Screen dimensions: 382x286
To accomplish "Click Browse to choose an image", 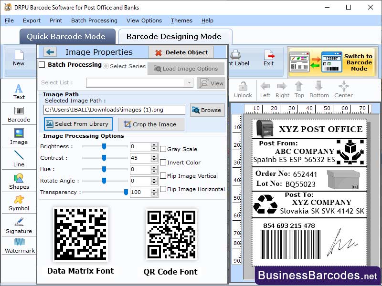I will click(x=207, y=110).
